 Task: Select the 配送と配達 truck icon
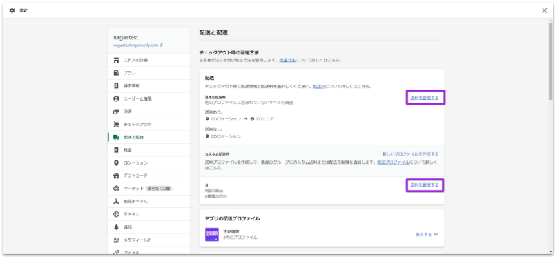click(116, 137)
